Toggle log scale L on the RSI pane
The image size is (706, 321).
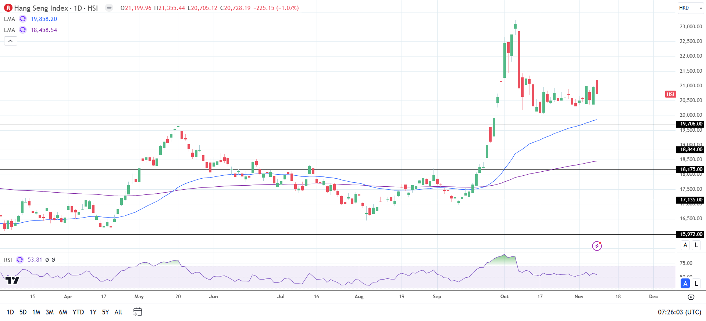[x=696, y=284]
